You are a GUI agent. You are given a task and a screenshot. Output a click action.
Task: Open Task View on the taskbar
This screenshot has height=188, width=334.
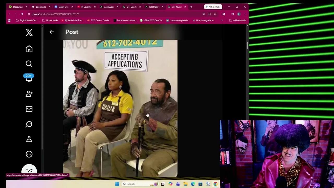pyautogui.click(x=163, y=184)
